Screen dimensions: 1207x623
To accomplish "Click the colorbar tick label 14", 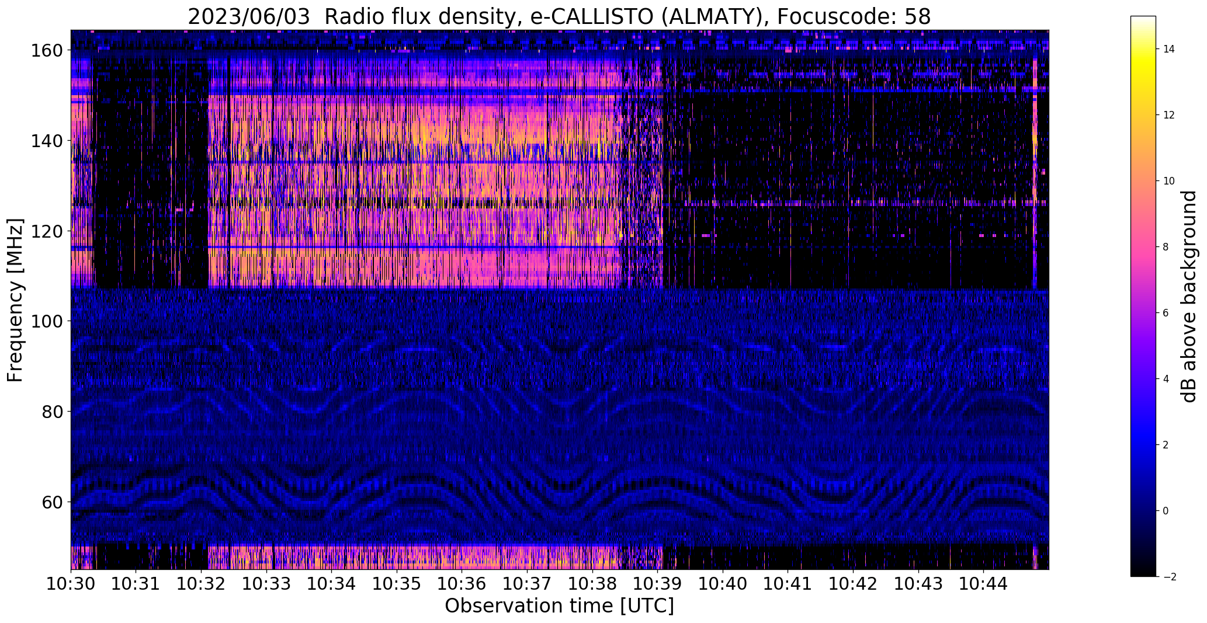I will [1169, 49].
